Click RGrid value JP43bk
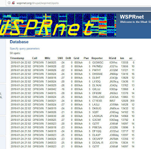The image size is (151, 149). tap(114, 116)
